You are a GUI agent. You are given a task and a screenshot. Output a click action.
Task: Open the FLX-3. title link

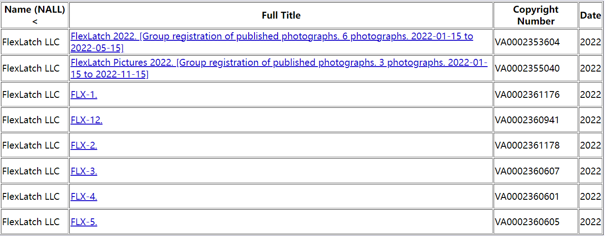pyautogui.click(x=84, y=171)
